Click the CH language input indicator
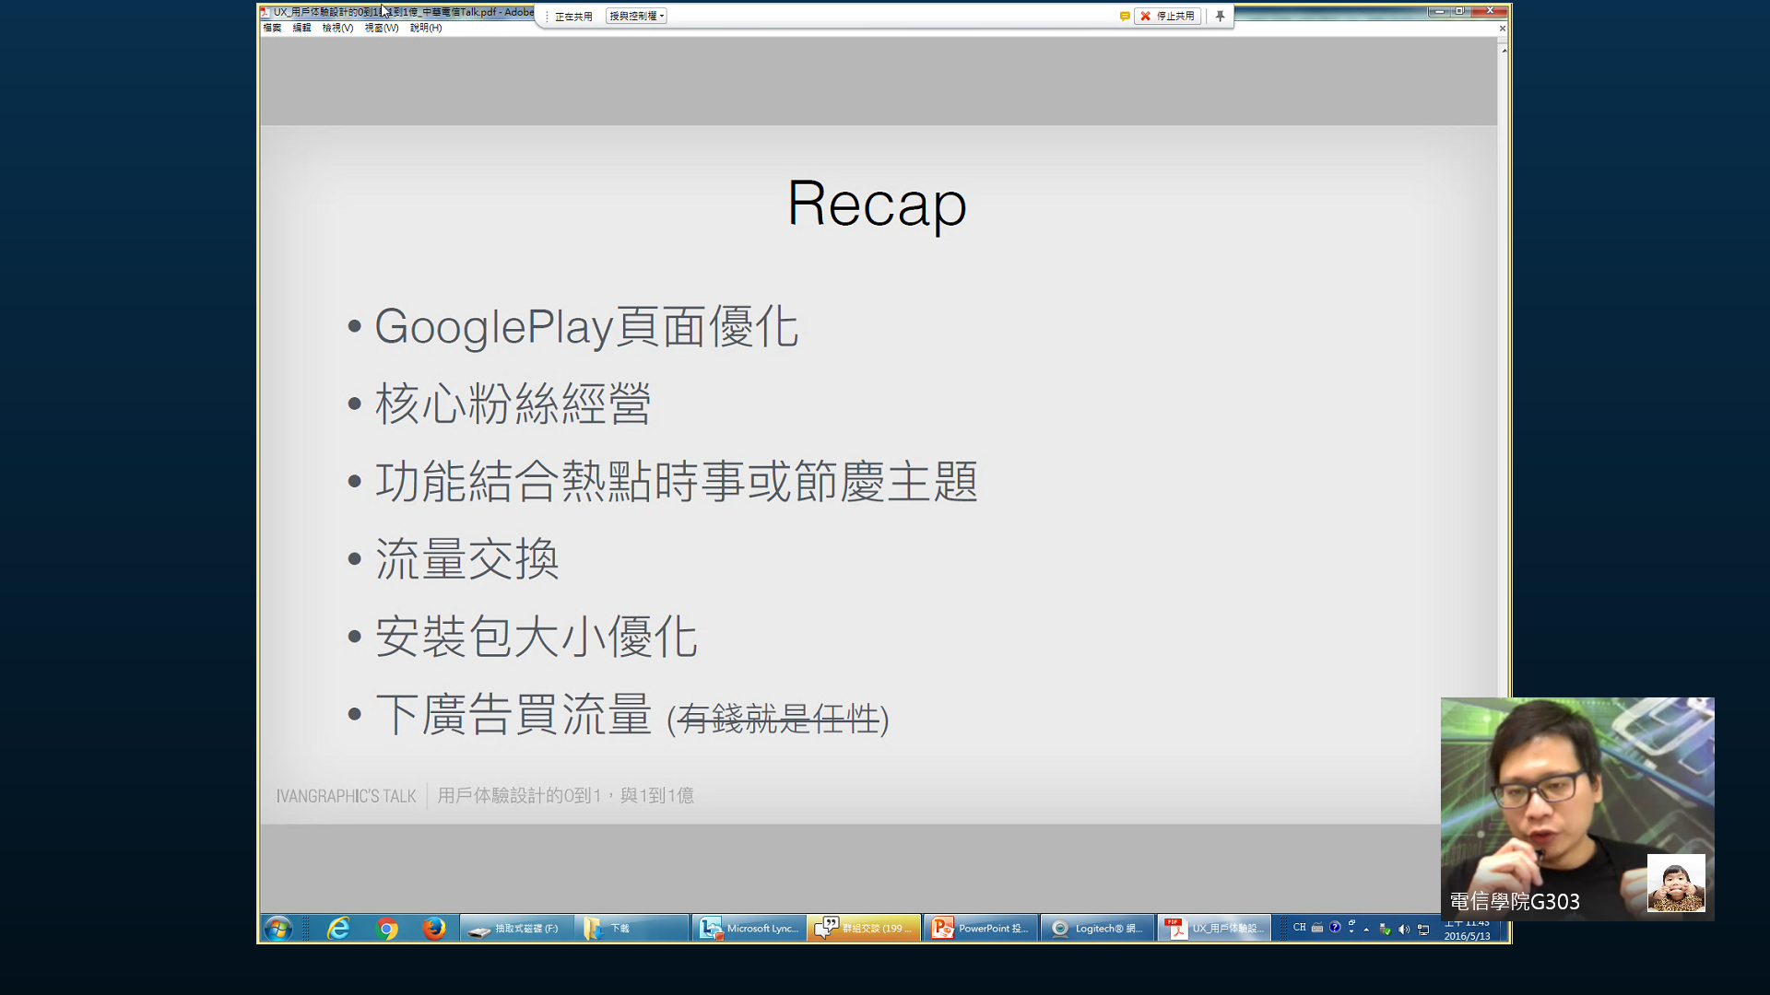Screen dimensions: 1770x995 pyautogui.click(x=1299, y=928)
